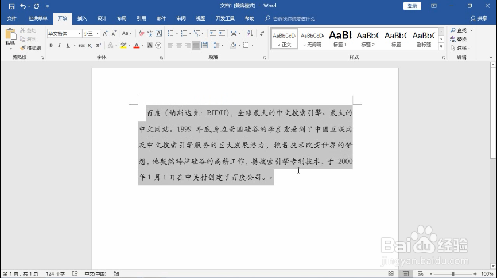Viewport: 497px width, 278px height.
Task: Apply superscript formatting
Action: tap(99, 45)
